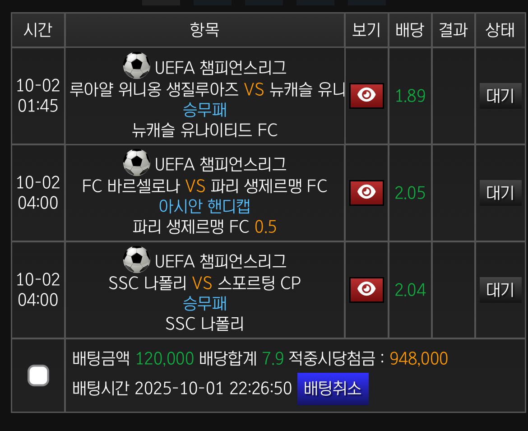This screenshot has height=431, width=528.
Task: Click the 2.05 odds for Barcelona vs PSG
Action: (x=410, y=193)
